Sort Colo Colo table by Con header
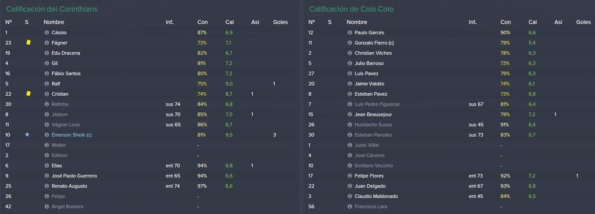Screen dimensions: 595x214 coord(506,23)
